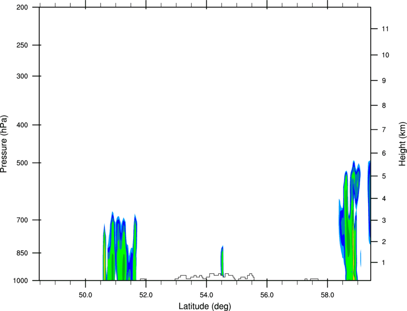407x311 pixels.
Task: Pick the 7 km height label
Action: 384,130
